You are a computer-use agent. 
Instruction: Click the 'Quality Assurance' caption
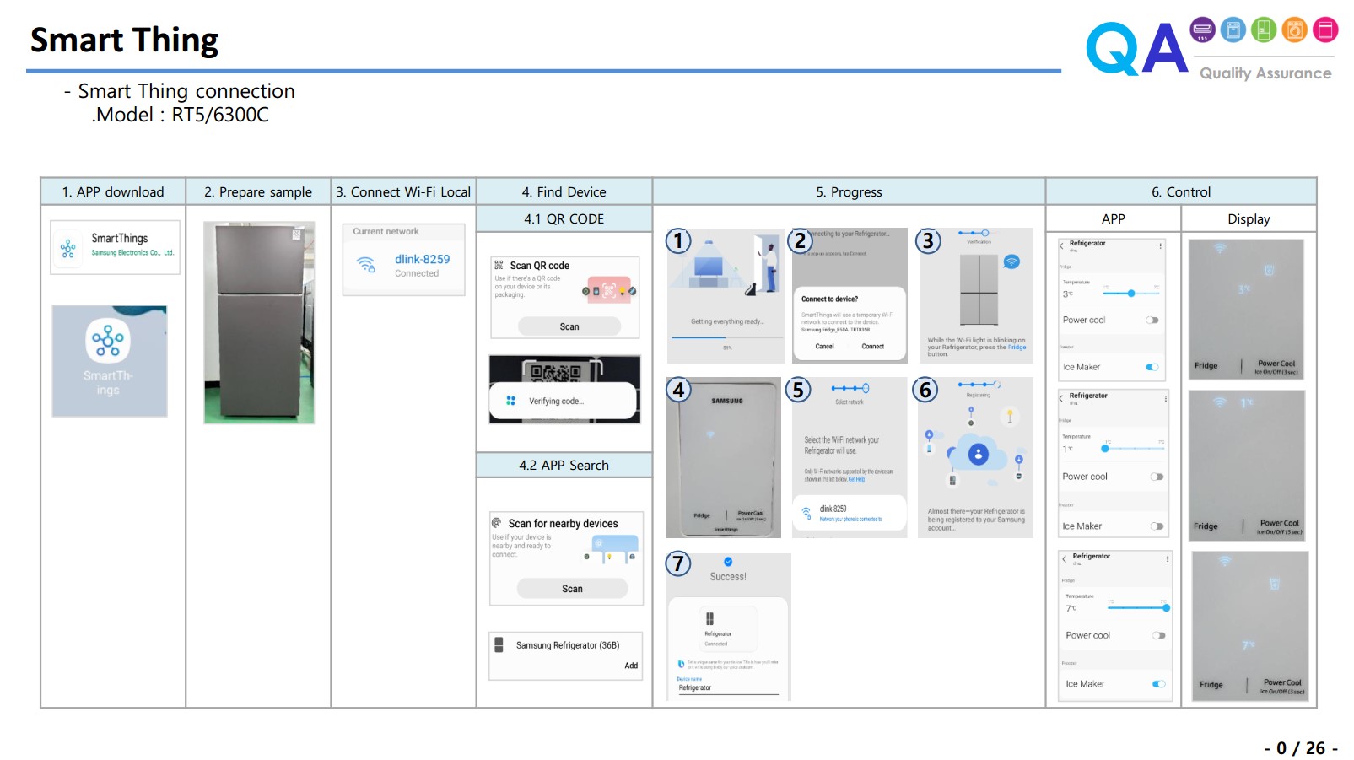pyautogui.click(x=1265, y=73)
